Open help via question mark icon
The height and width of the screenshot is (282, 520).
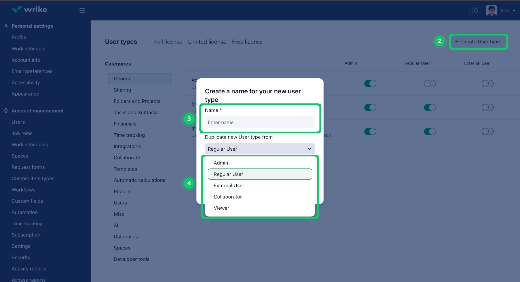click(x=474, y=11)
